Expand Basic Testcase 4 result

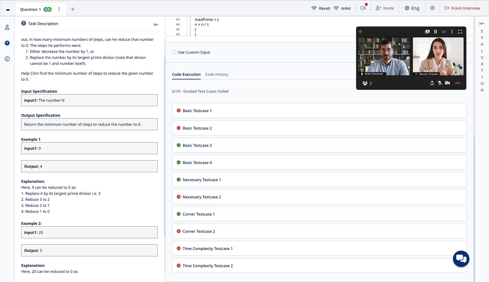(319, 162)
